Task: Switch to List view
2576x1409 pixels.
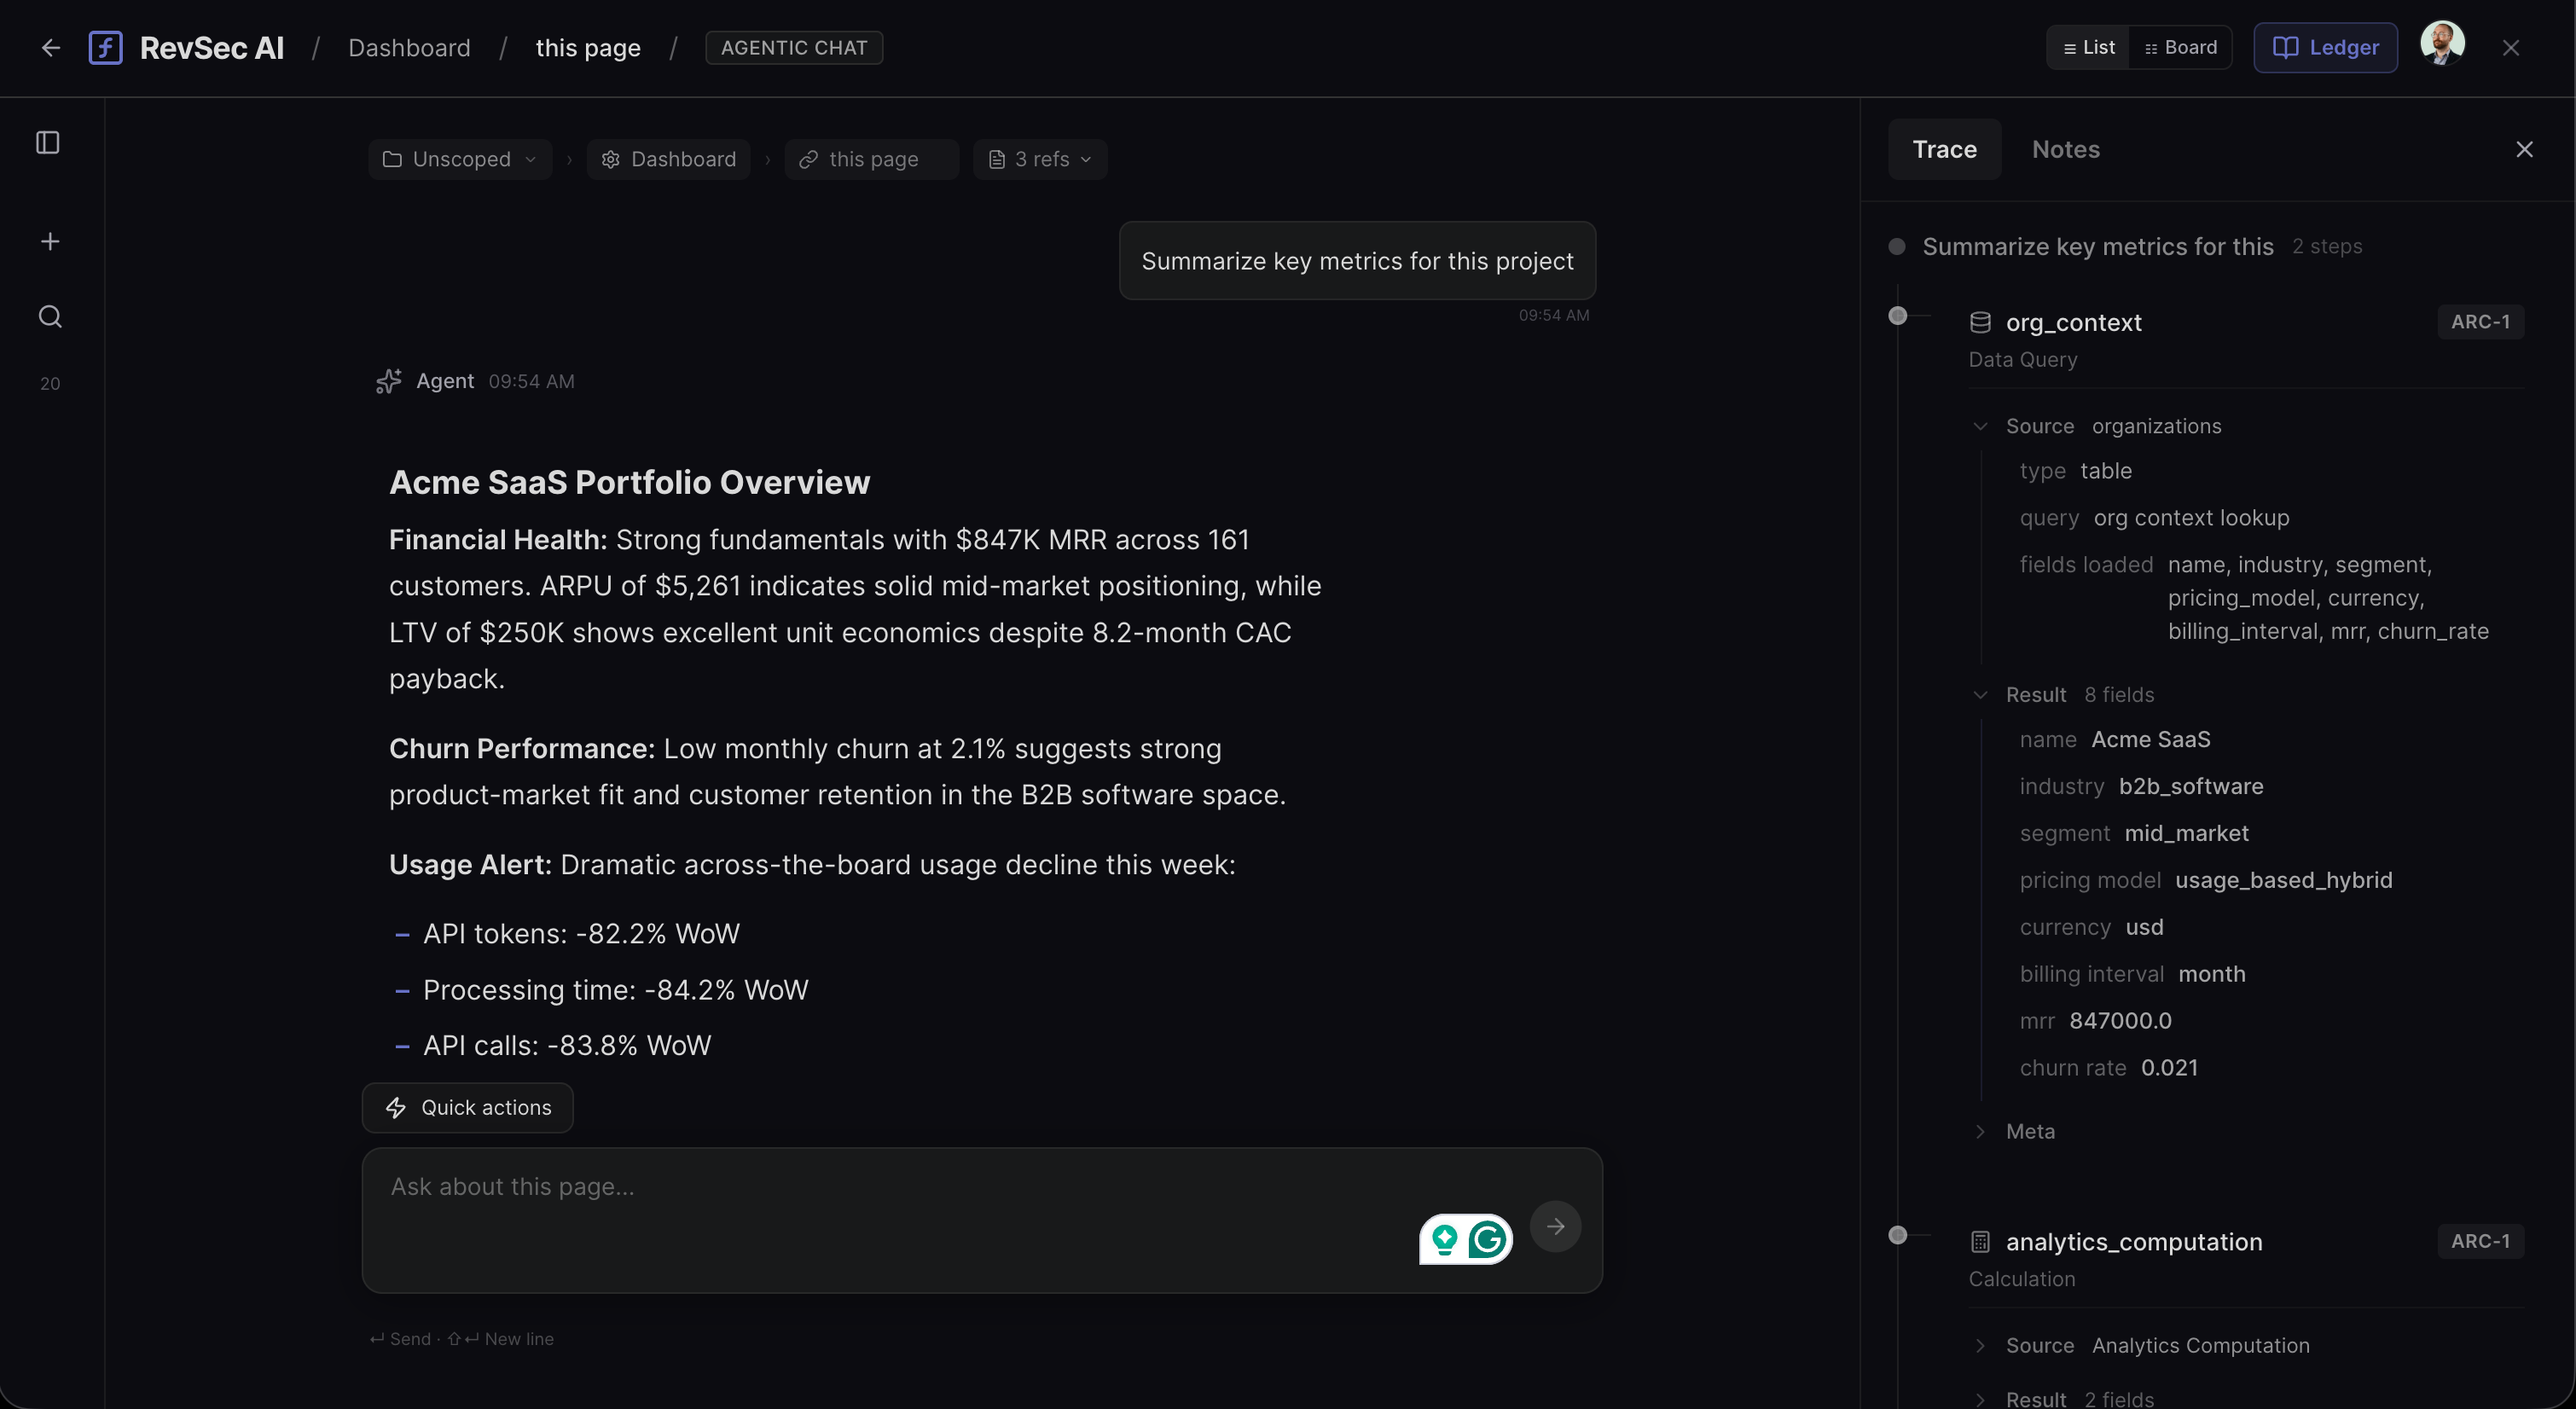Action: tap(2088, 48)
